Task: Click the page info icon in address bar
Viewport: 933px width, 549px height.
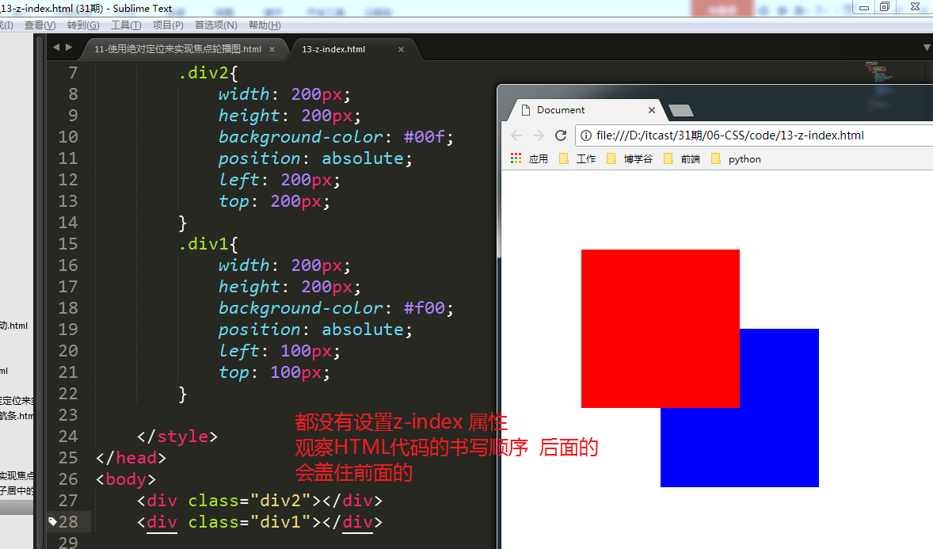Action: [x=586, y=135]
